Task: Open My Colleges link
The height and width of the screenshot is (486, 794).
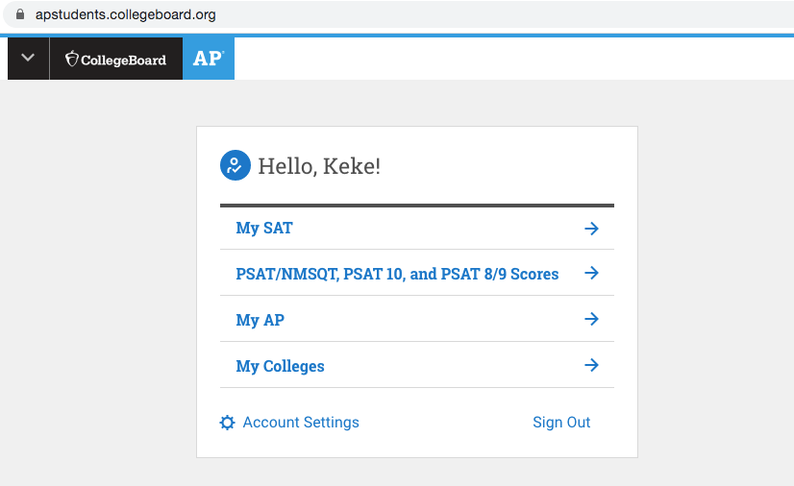Action: coord(280,366)
